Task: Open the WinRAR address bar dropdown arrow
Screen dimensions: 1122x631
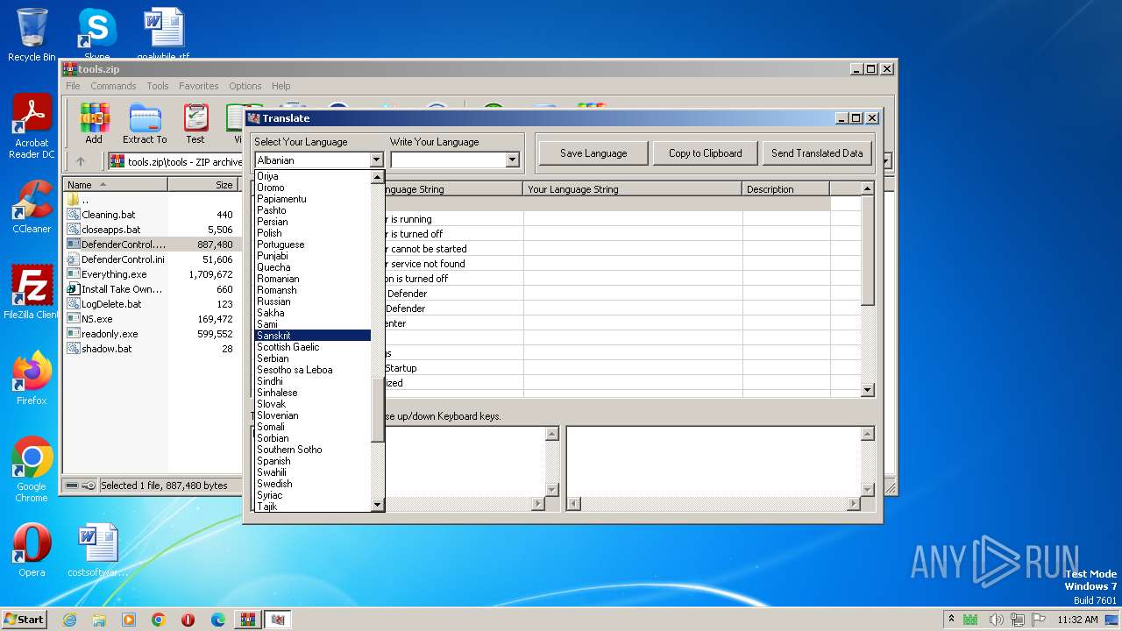Action: tap(886, 161)
